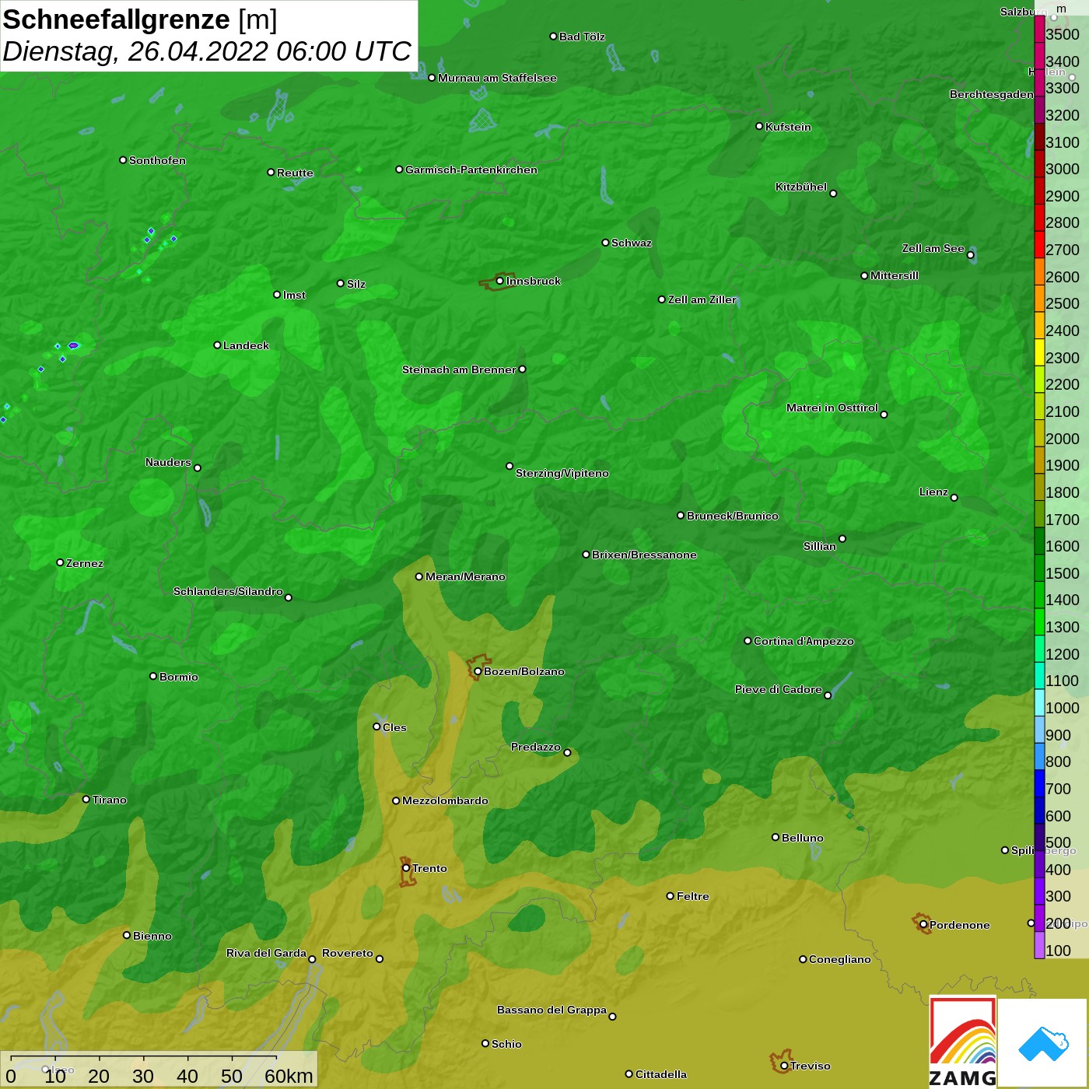
Task: Select the Lienz place name
Action: click(x=933, y=492)
